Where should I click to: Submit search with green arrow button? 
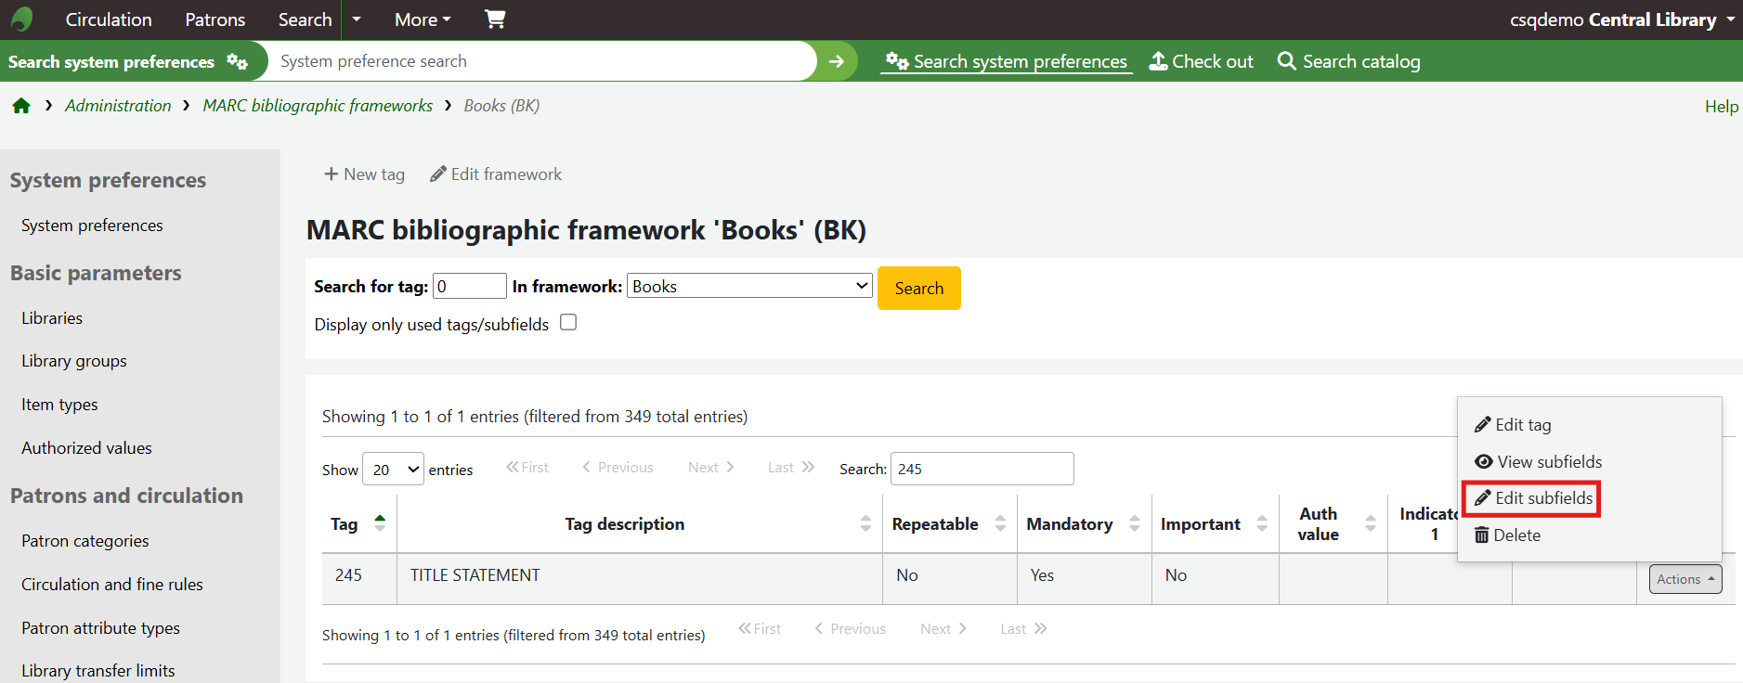(836, 61)
